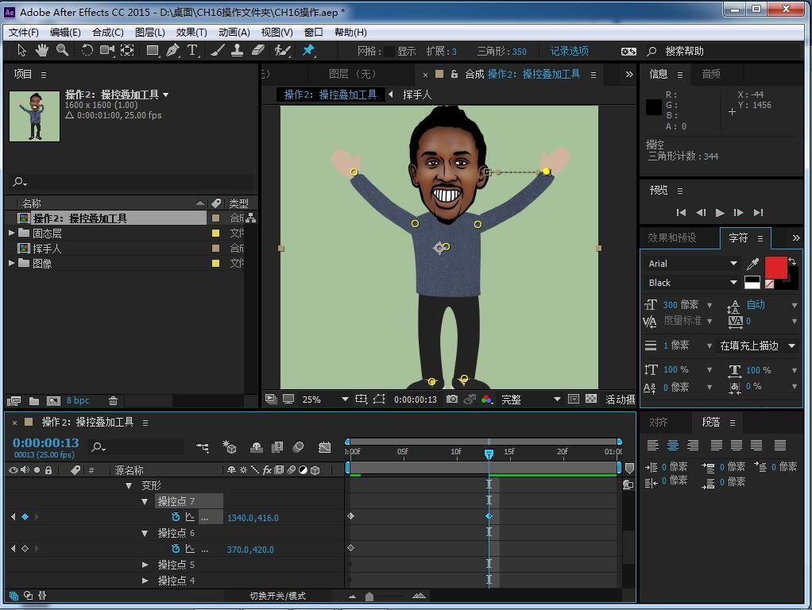Image resolution: width=812 pixels, height=610 pixels.
Task: Click the red fill color swatch
Action: (x=775, y=267)
